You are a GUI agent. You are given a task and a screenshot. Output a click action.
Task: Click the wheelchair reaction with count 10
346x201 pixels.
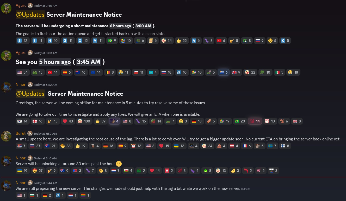click(x=182, y=72)
